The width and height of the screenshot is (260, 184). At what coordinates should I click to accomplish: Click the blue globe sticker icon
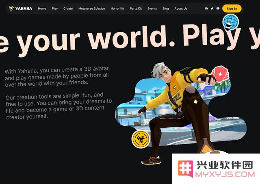pyautogui.click(x=231, y=23)
